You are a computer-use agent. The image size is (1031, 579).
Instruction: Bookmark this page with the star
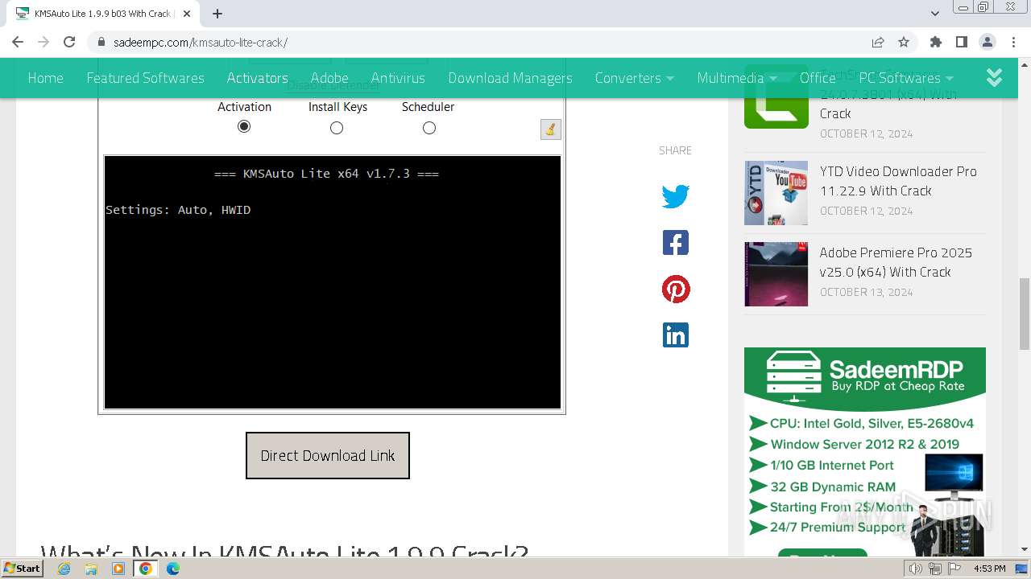(904, 42)
